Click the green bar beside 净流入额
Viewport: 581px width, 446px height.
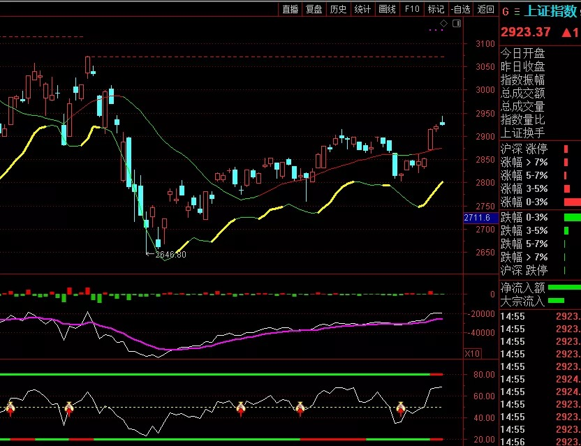pyautogui.click(x=564, y=288)
